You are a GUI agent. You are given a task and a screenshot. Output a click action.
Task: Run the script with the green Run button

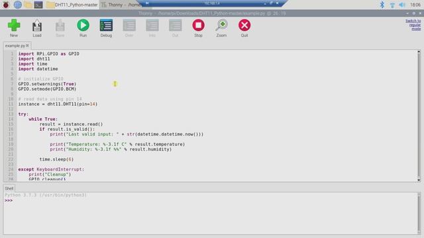[83, 28]
